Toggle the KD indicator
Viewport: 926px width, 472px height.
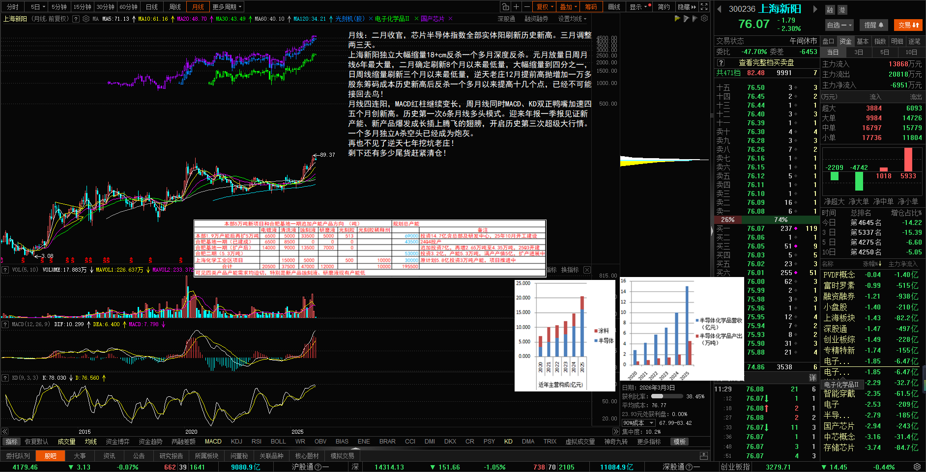[508, 442]
